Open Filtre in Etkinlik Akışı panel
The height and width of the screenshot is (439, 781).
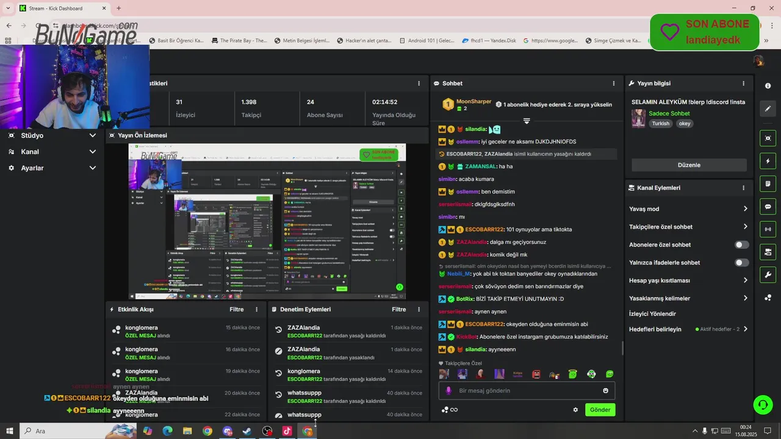237,310
